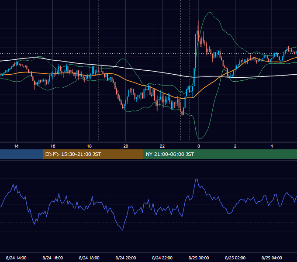Click the upper Bollinger band's highest peak after midnight
The height and width of the screenshot is (262, 297).
click(210, 12)
